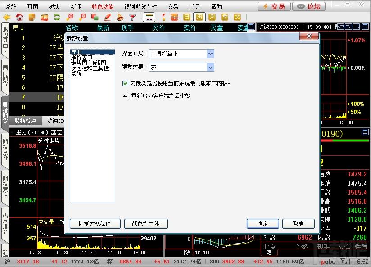Cancel the dialog with 取消

click(299, 224)
